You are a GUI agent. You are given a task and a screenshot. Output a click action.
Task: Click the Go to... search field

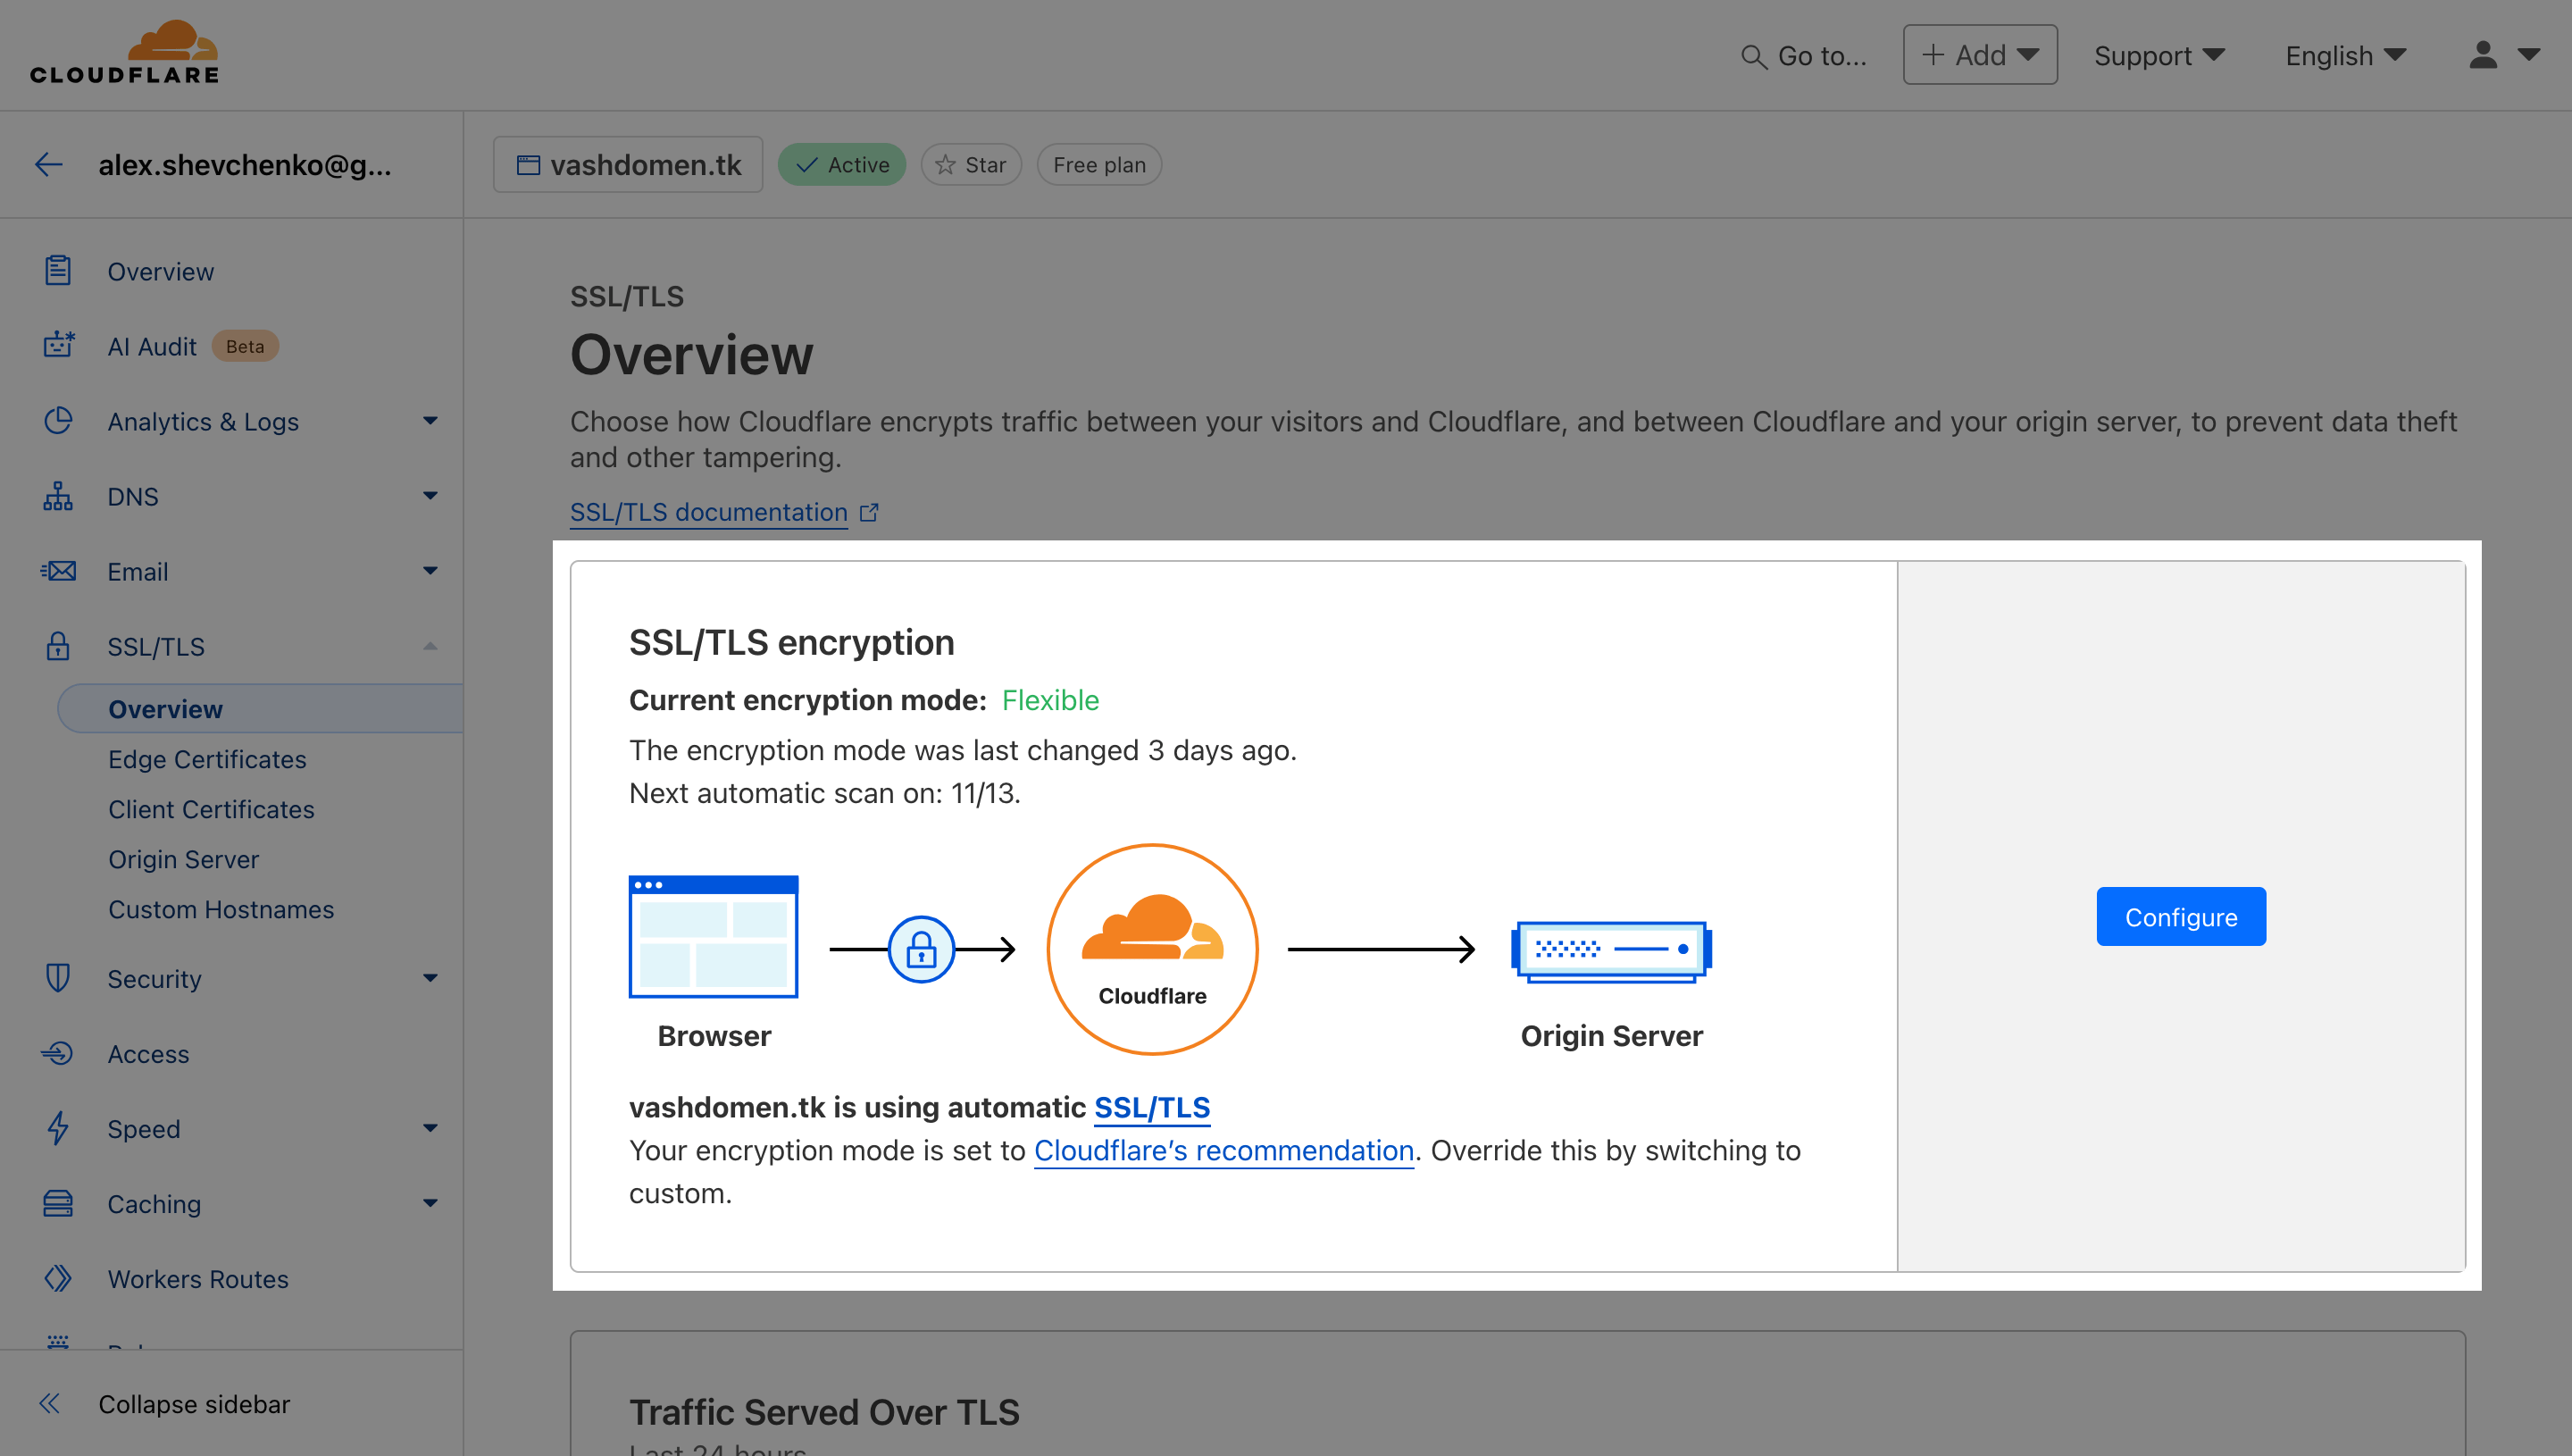click(1804, 56)
